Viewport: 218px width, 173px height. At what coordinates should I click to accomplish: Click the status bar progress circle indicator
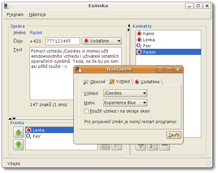tap(208, 163)
